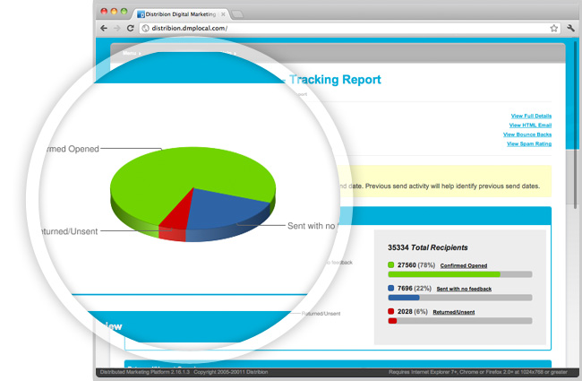Screen dimensions: 582x381
Task: Click the site info globe icon
Action: [x=145, y=29]
